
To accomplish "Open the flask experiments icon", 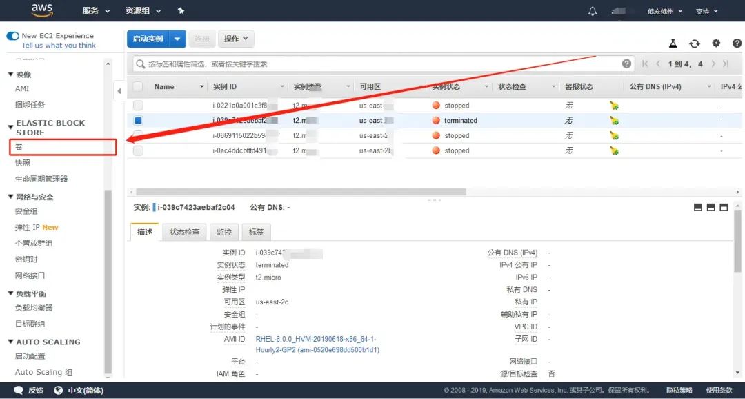I will click(x=673, y=43).
